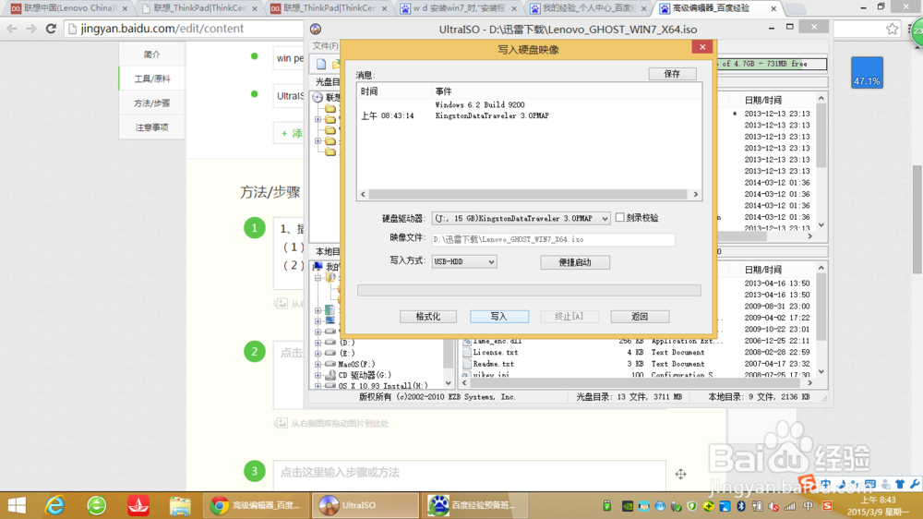The image size is (923, 519).
Task: Click the Readme.txt file
Action: click(x=493, y=364)
